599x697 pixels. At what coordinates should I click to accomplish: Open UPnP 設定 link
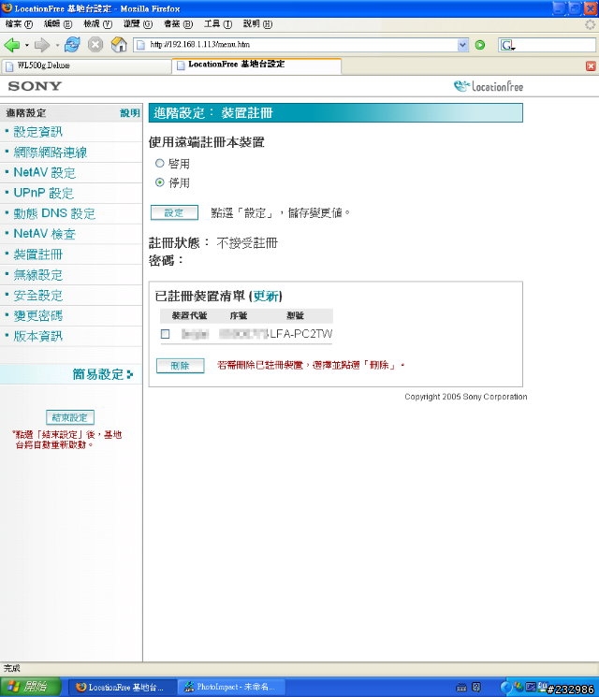point(44,193)
